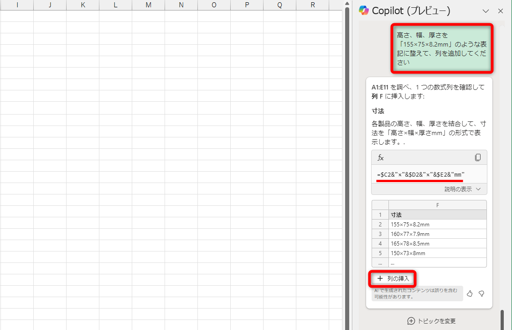
Task: Give thumbs up on the Copilot response
Action: coord(470,293)
